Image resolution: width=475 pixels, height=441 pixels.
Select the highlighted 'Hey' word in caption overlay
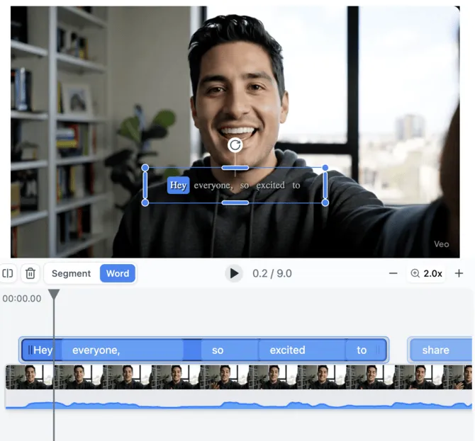click(x=178, y=185)
